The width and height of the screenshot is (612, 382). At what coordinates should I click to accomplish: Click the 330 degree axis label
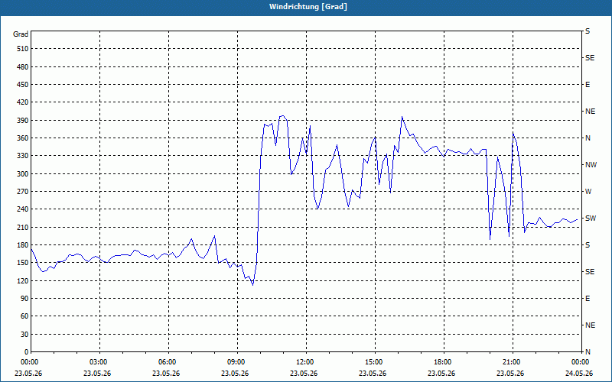click(23, 156)
